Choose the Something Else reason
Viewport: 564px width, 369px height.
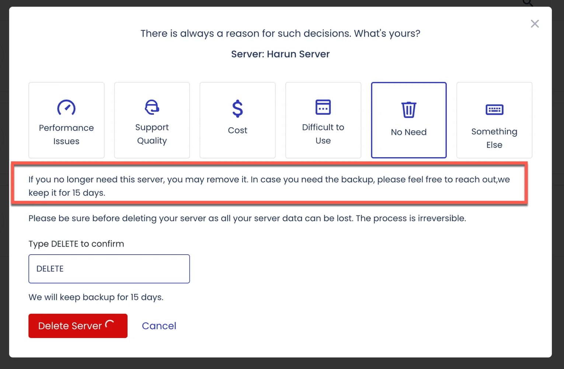(x=494, y=120)
